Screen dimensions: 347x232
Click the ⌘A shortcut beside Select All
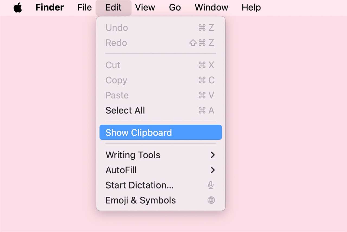206,110
